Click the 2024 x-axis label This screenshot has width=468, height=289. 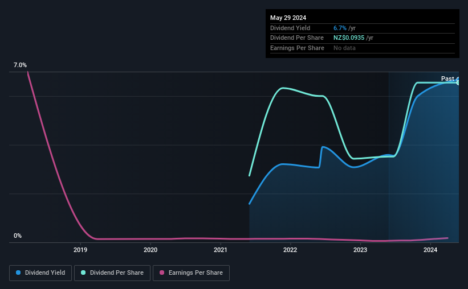coord(430,250)
